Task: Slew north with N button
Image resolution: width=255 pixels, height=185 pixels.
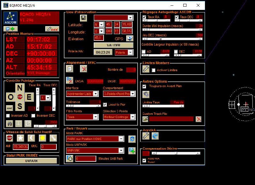Action: click(20, 88)
